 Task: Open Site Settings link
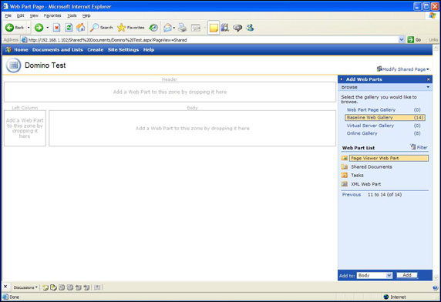tap(123, 50)
